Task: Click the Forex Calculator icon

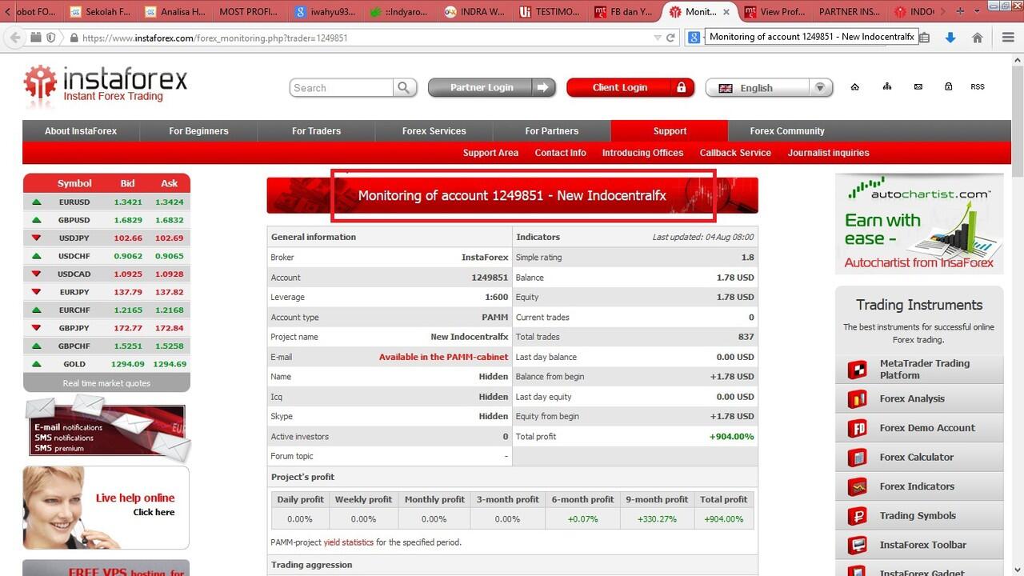Action: pos(857,457)
